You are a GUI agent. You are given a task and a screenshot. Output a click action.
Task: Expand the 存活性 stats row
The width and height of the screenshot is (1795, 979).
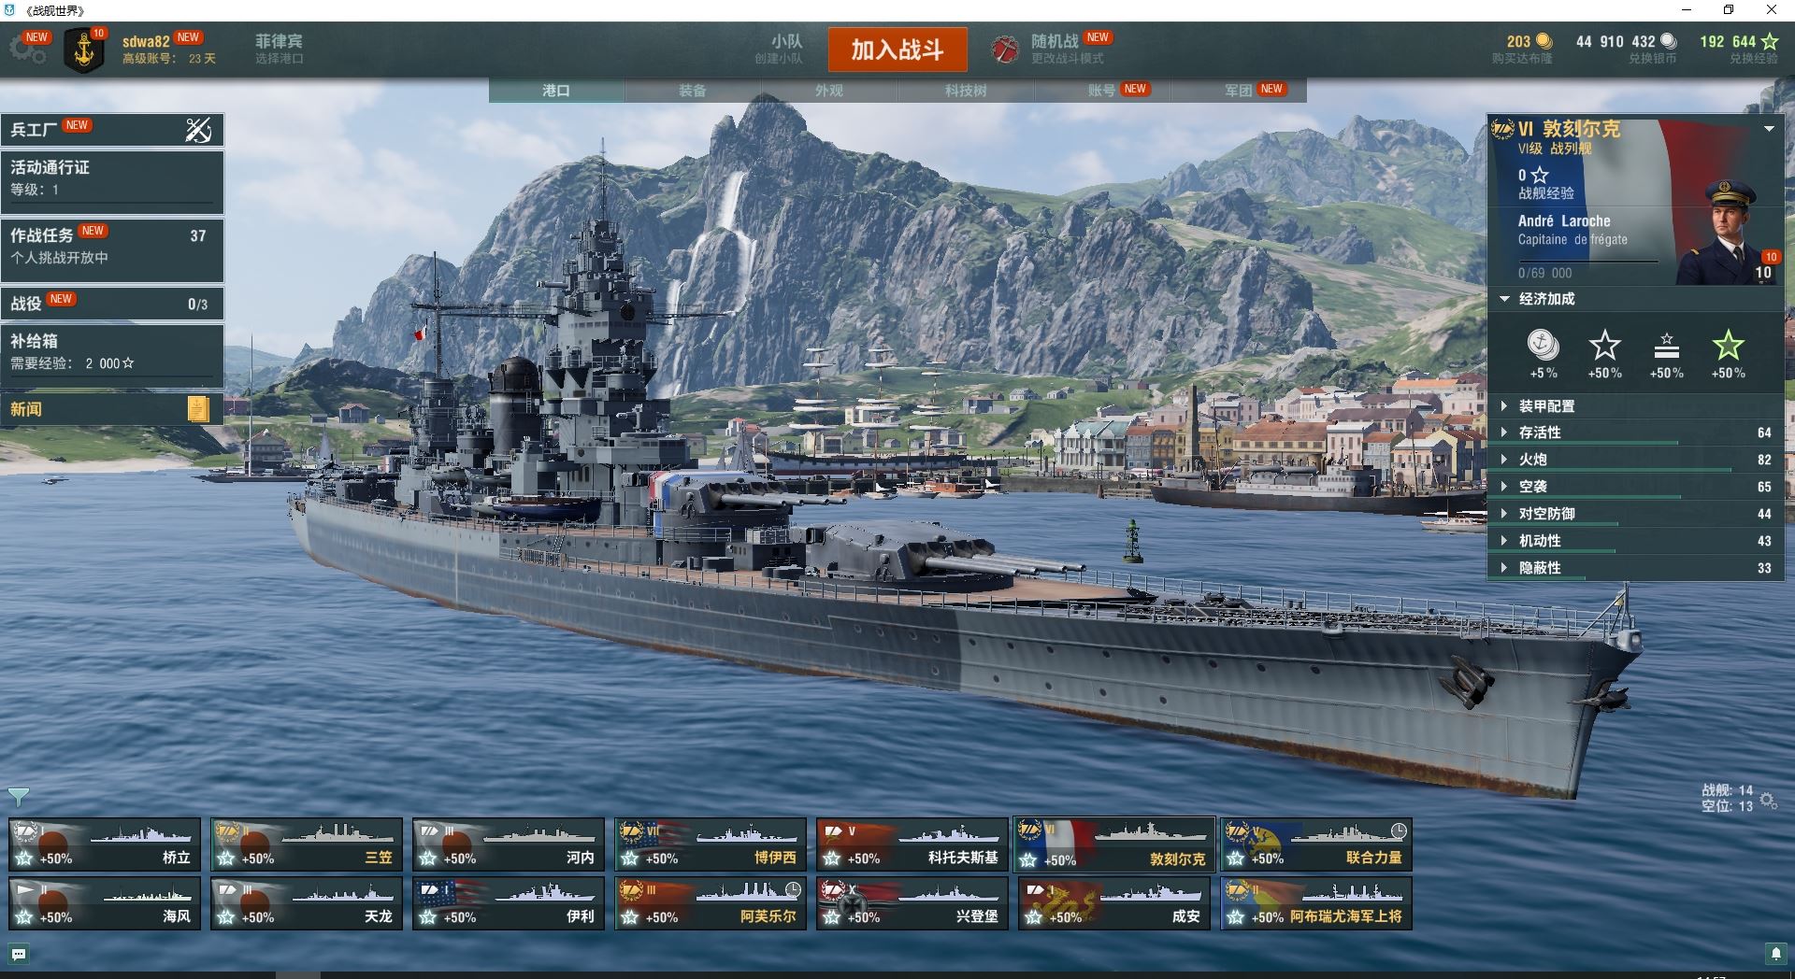point(1635,433)
